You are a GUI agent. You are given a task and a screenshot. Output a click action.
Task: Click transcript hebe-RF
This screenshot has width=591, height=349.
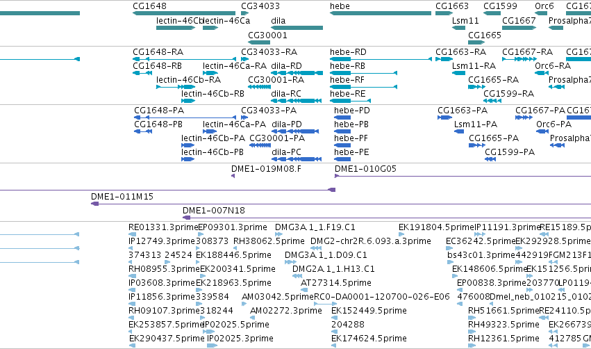tap(347, 80)
